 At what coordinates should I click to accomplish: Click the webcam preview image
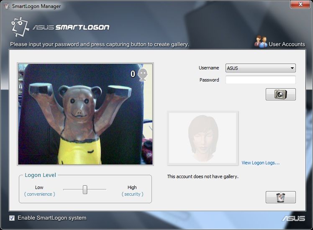(85, 114)
